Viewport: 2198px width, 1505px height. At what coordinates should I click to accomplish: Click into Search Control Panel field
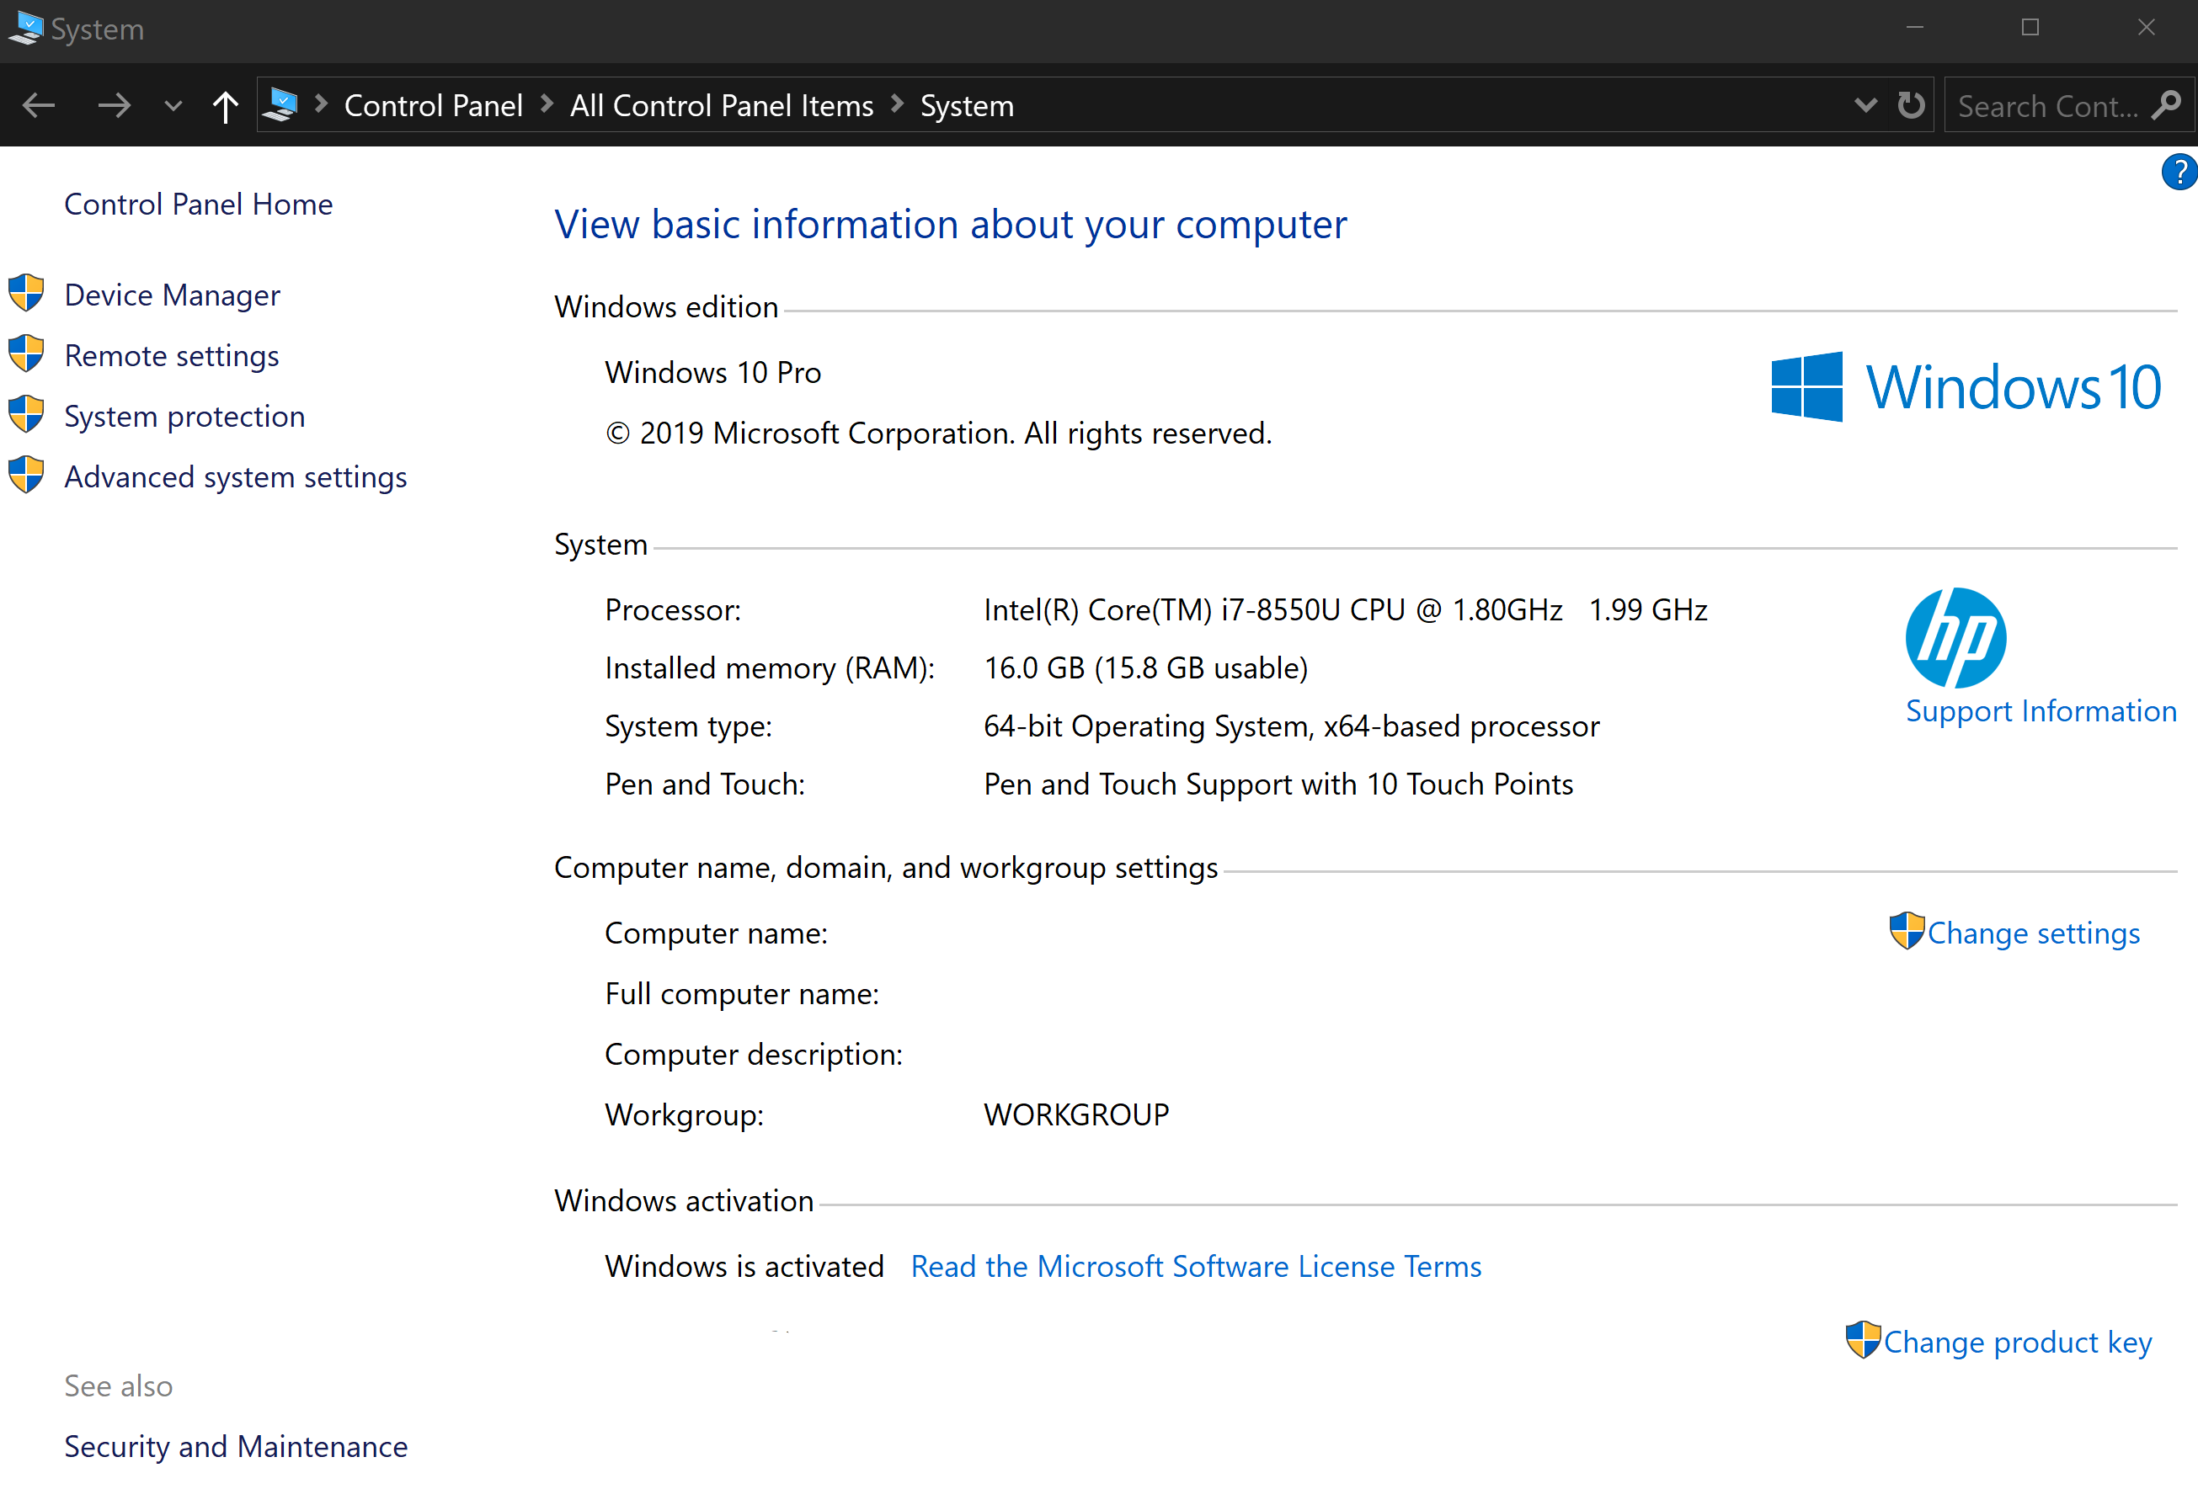(2043, 106)
